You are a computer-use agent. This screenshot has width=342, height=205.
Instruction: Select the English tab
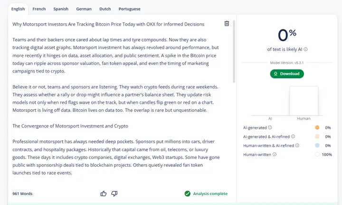[x=18, y=9]
